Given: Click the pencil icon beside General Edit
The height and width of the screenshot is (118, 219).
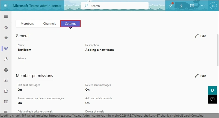Looking at the screenshot, I should 197,36.
